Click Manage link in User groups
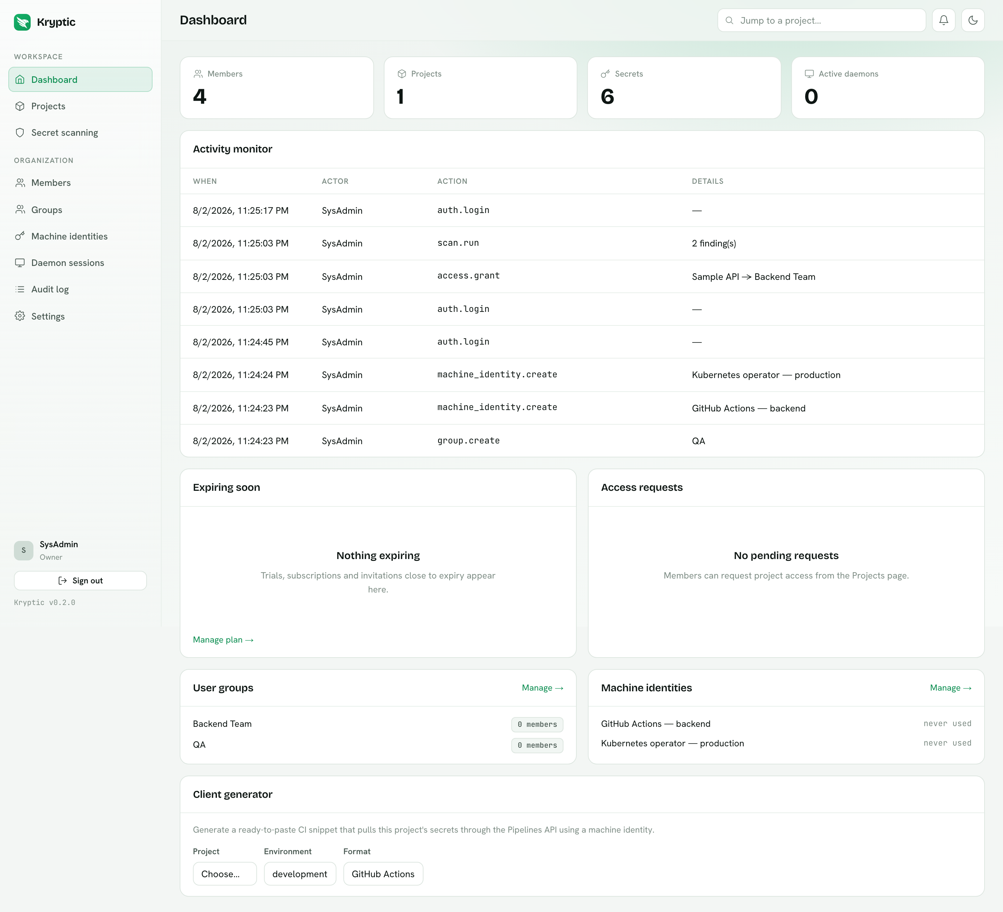The image size is (1003, 912). [x=542, y=688]
